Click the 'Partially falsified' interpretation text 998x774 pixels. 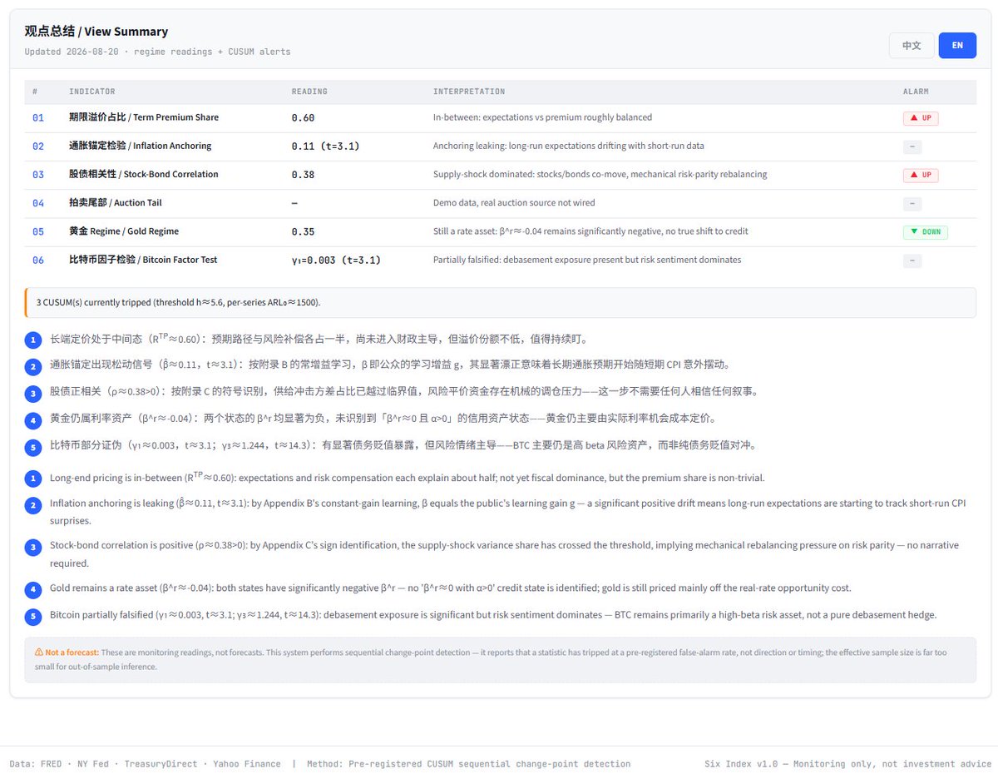click(x=587, y=260)
